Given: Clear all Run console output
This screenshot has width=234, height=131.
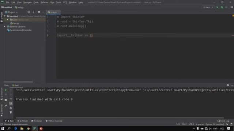Looking at the screenshot, I should point(11,112).
